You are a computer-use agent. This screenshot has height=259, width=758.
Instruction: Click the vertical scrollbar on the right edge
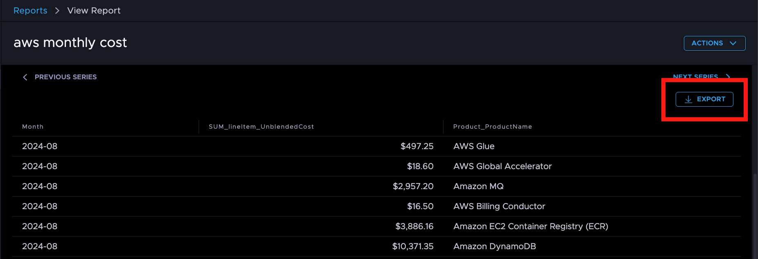tap(755, 216)
